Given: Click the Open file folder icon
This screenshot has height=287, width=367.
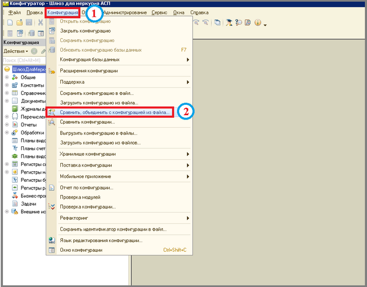Looking at the screenshot, I should click(x=20, y=22).
